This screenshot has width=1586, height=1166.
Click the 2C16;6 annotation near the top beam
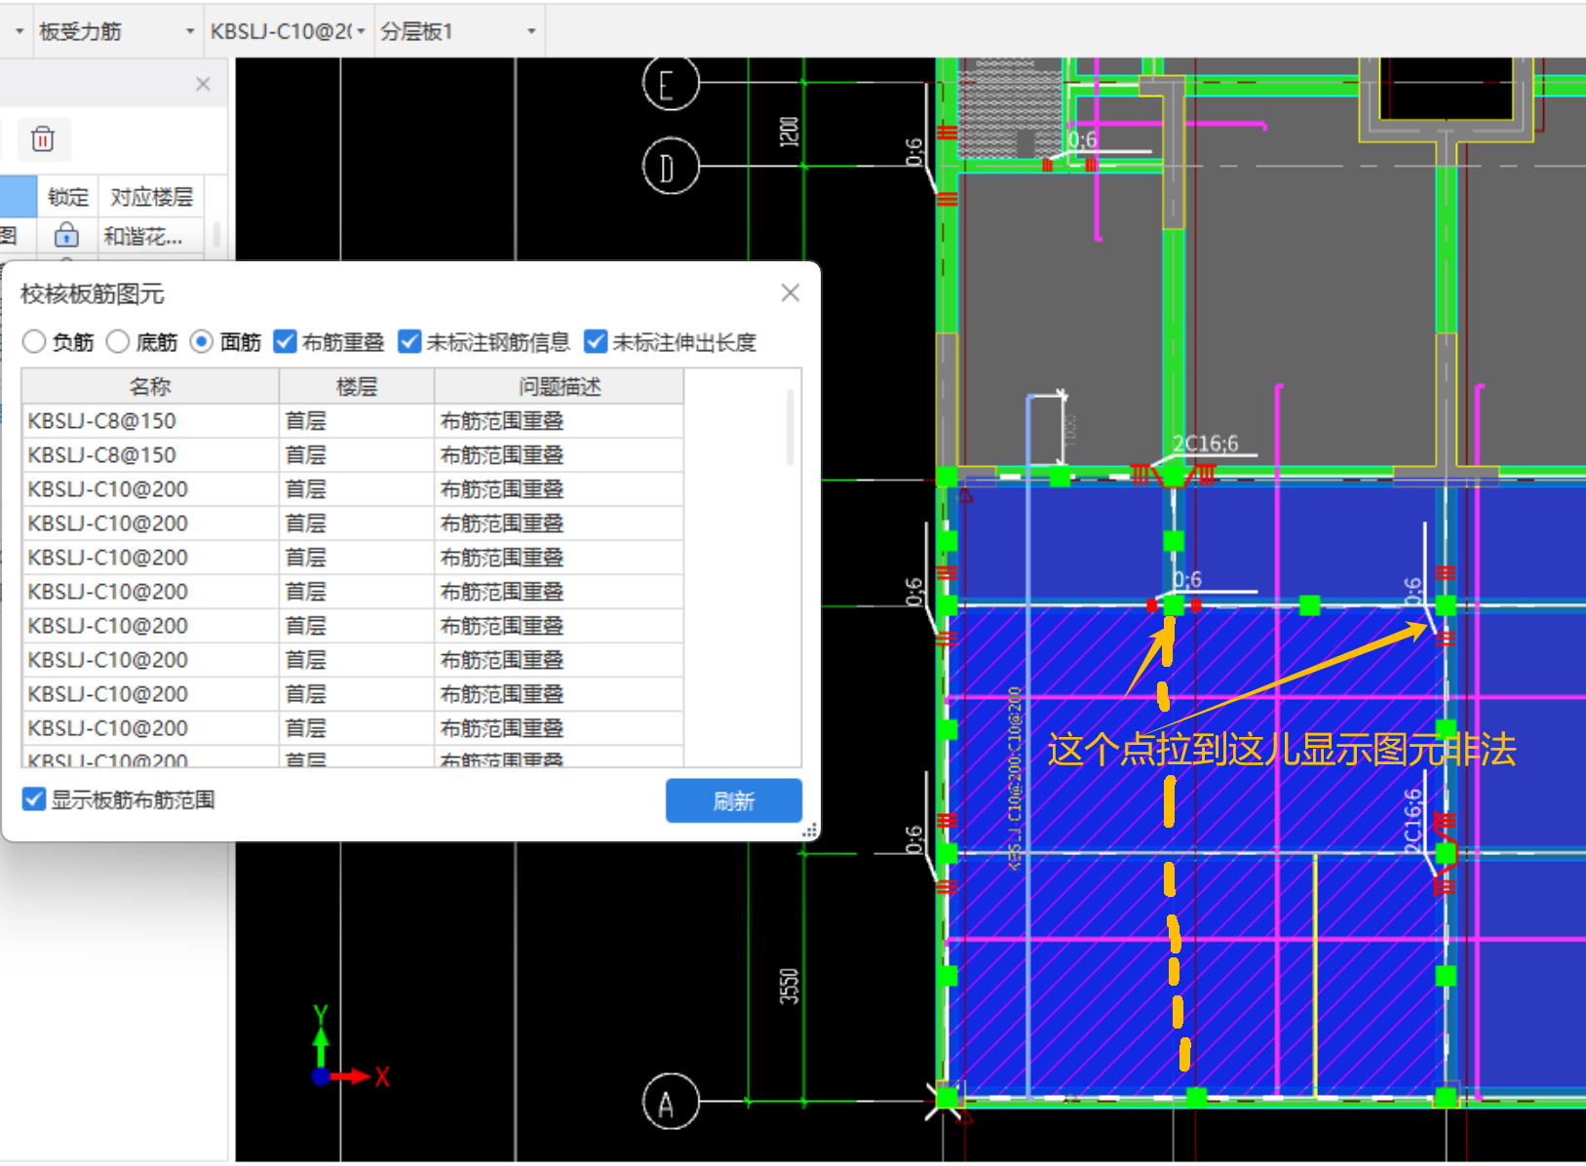pyautogui.click(x=1205, y=444)
